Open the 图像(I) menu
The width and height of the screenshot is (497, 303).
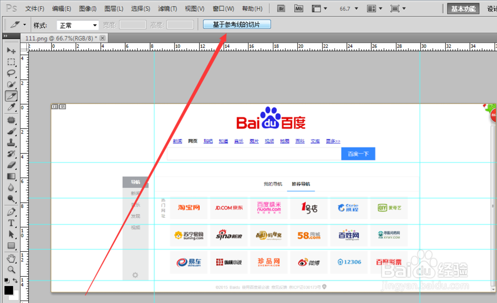coord(87,8)
